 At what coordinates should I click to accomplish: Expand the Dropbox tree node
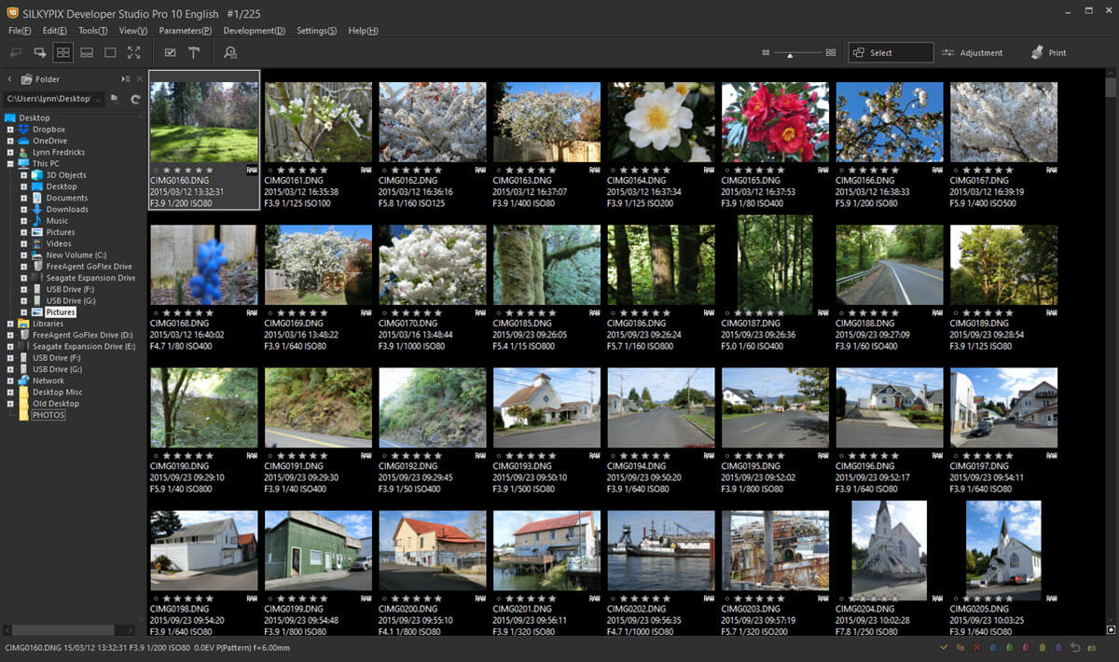pyautogui.click(x=10, y=130)
